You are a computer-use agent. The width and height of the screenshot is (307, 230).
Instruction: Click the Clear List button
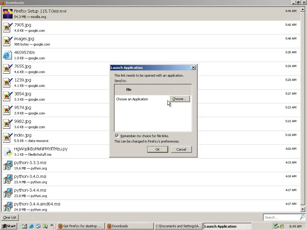(x=10, y=217)
